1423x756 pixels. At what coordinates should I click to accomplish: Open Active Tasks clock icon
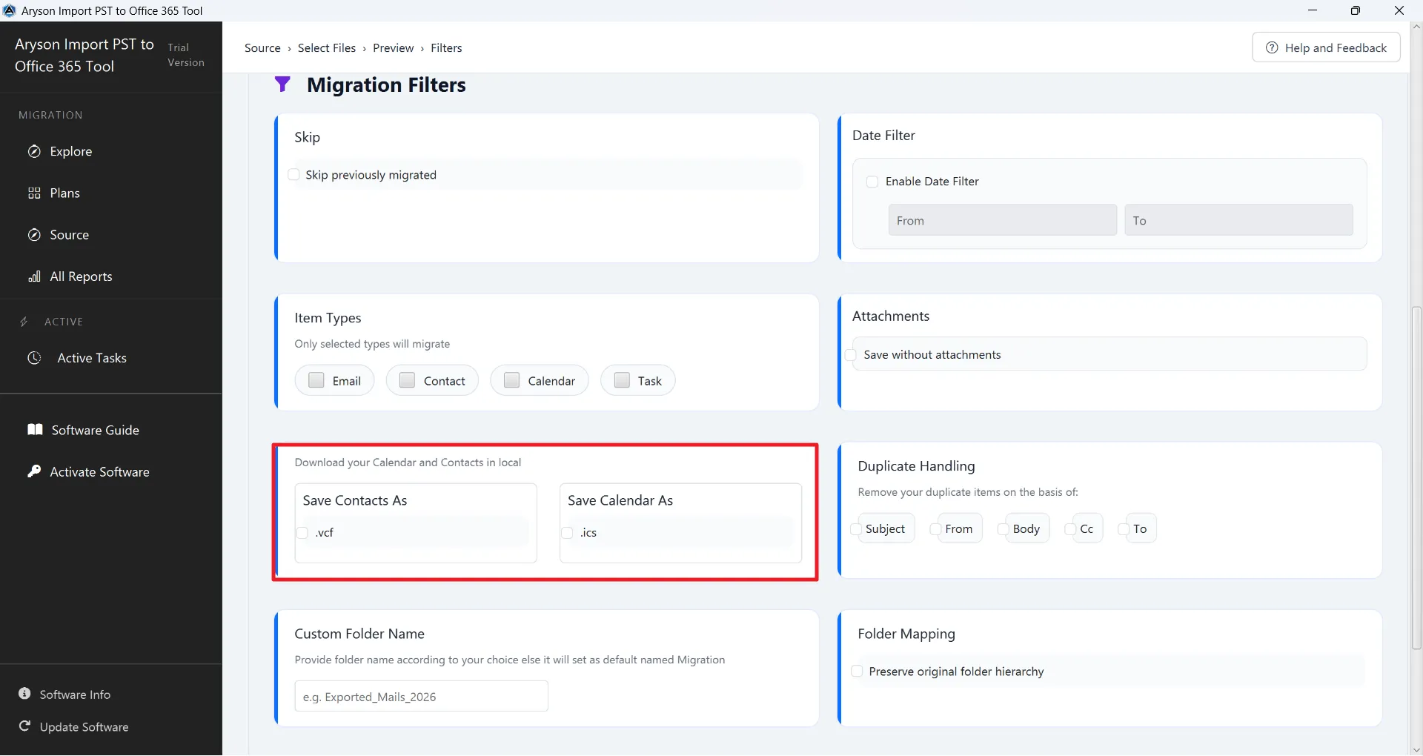point(34,358)
